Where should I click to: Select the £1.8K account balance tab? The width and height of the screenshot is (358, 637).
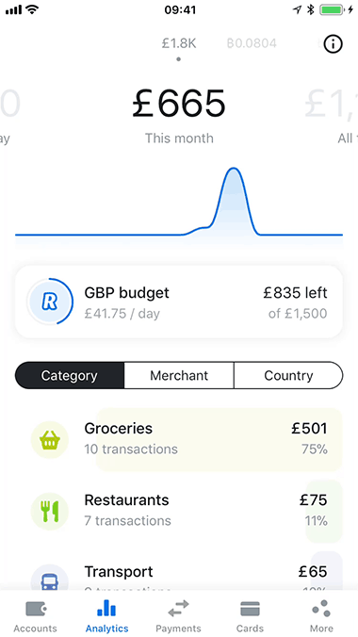tap(179, 43)
